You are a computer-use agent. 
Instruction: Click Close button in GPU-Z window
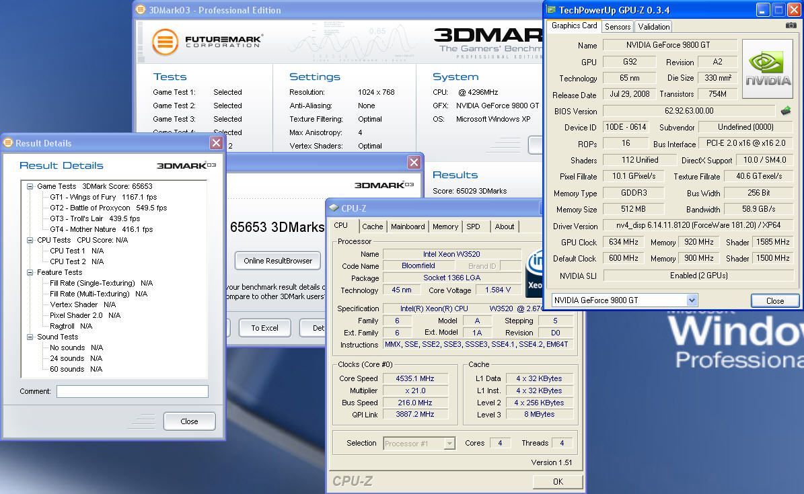775,301
